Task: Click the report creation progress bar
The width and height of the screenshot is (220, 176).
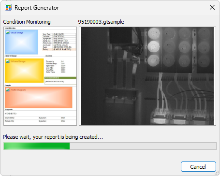Action: (x=110, y=146)
